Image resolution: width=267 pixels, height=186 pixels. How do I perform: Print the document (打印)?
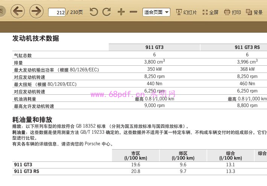pos(232,12)
